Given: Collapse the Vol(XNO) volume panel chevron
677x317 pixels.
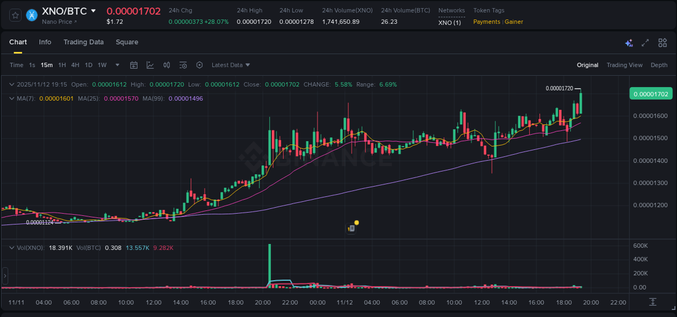Looking at the screenshot, I should 11,247.
